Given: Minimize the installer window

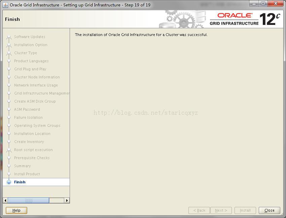Looking at the screenshot, I should click(x=254, y=4).
